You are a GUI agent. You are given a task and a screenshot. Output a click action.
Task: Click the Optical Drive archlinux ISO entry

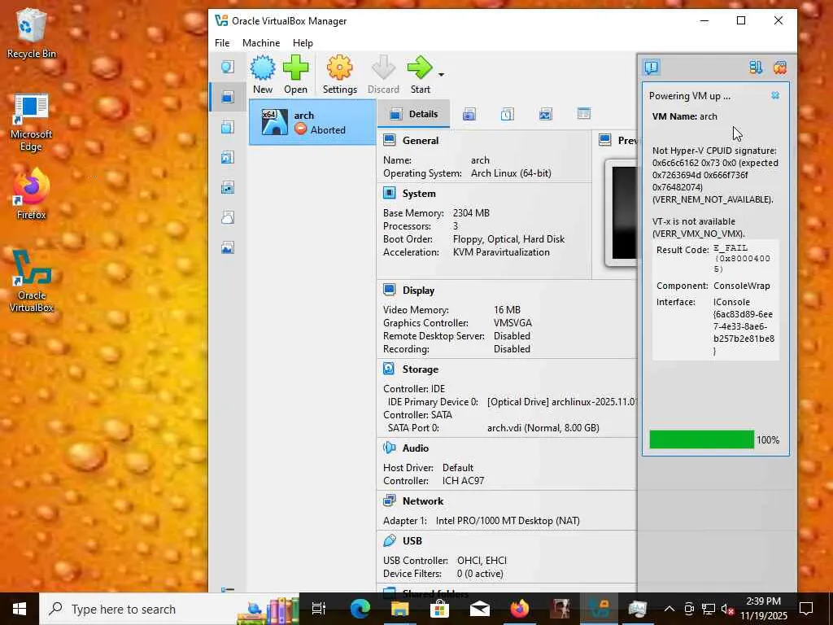[562, 402]
